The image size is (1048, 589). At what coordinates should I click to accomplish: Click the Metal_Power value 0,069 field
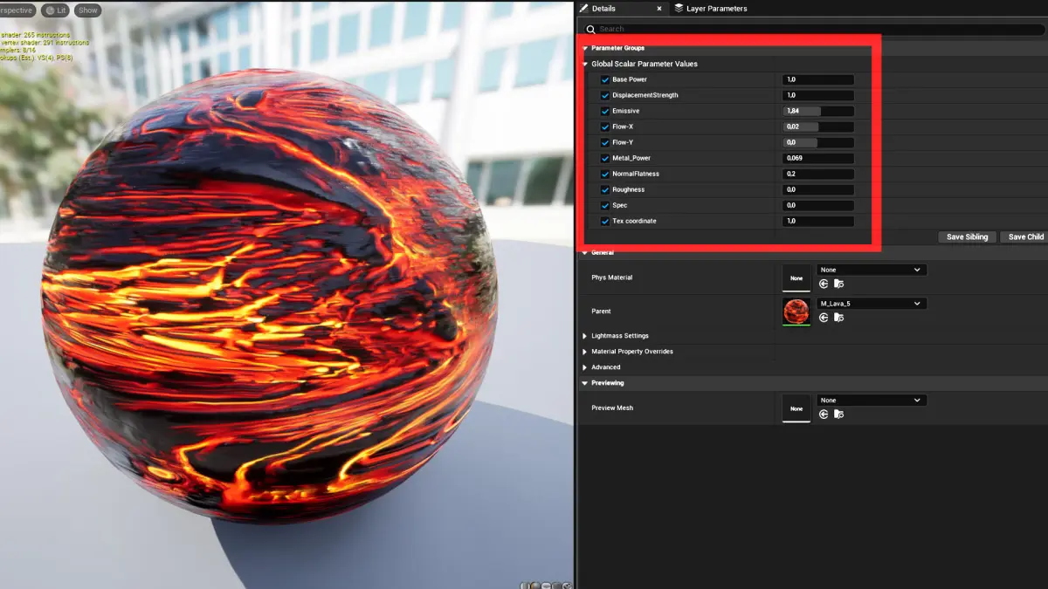(818, 158)
